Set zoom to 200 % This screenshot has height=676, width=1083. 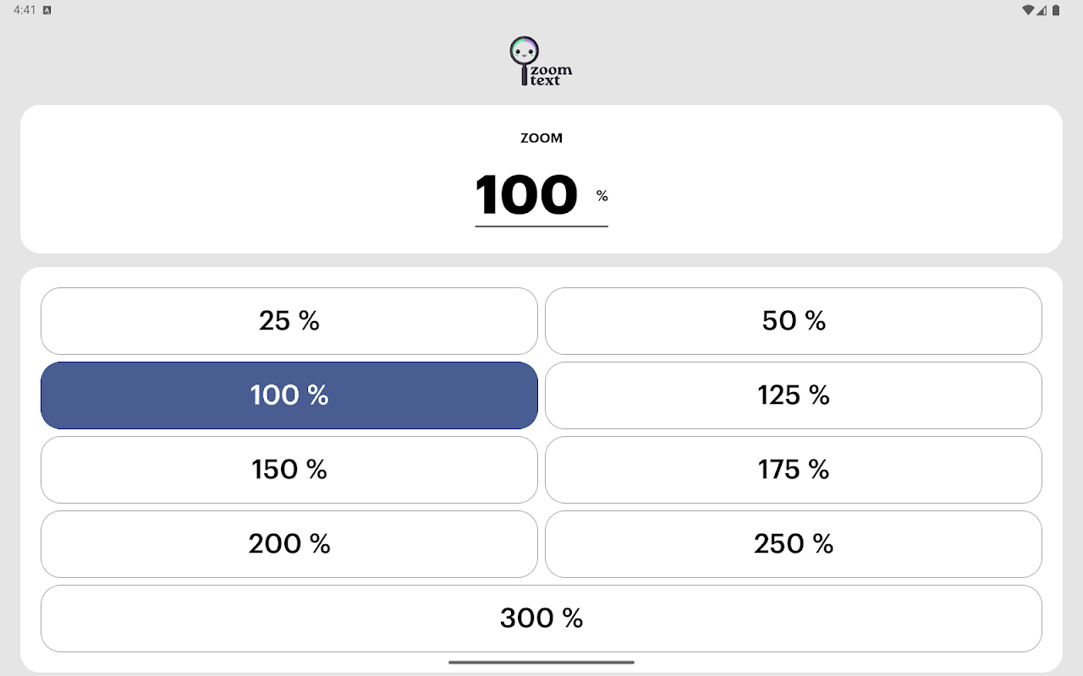click(289, 544)
